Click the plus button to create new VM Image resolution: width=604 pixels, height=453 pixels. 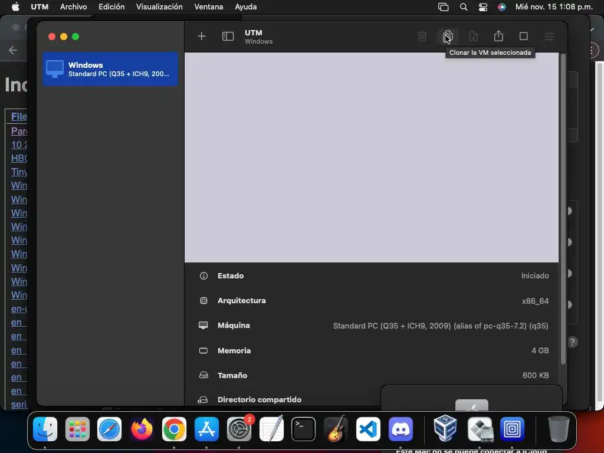click(x=202, y=36)
